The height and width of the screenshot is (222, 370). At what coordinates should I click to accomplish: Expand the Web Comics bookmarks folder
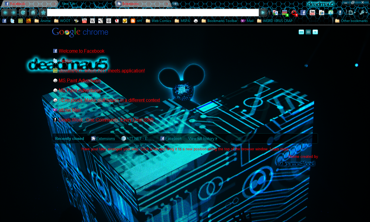click(x=158, y=21)
